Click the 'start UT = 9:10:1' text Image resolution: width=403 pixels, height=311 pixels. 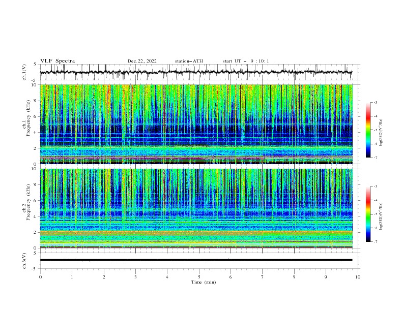point(246,61)
